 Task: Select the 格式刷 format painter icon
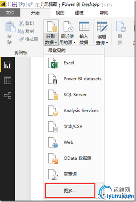pos(21,39)
